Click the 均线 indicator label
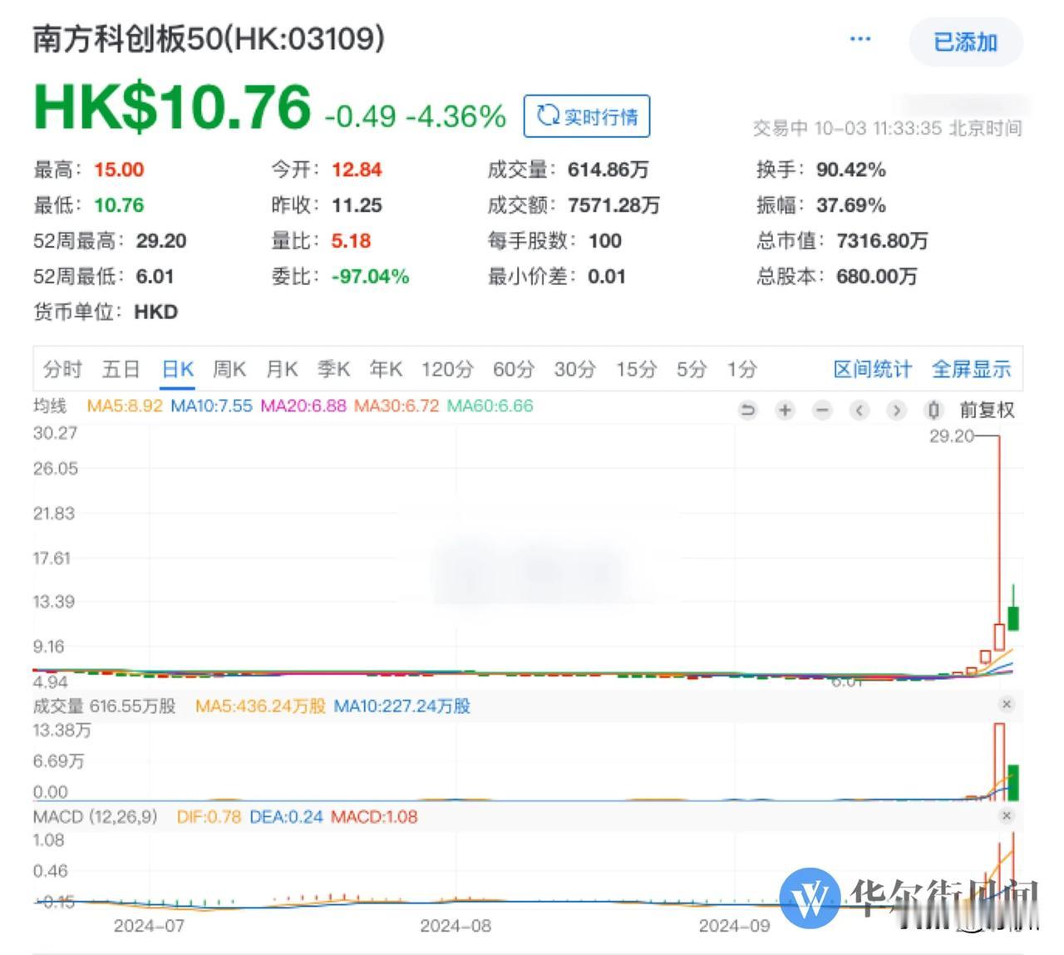Image resolution: width=1064 pixels, height=955 pixels. (x=49, y=406)
